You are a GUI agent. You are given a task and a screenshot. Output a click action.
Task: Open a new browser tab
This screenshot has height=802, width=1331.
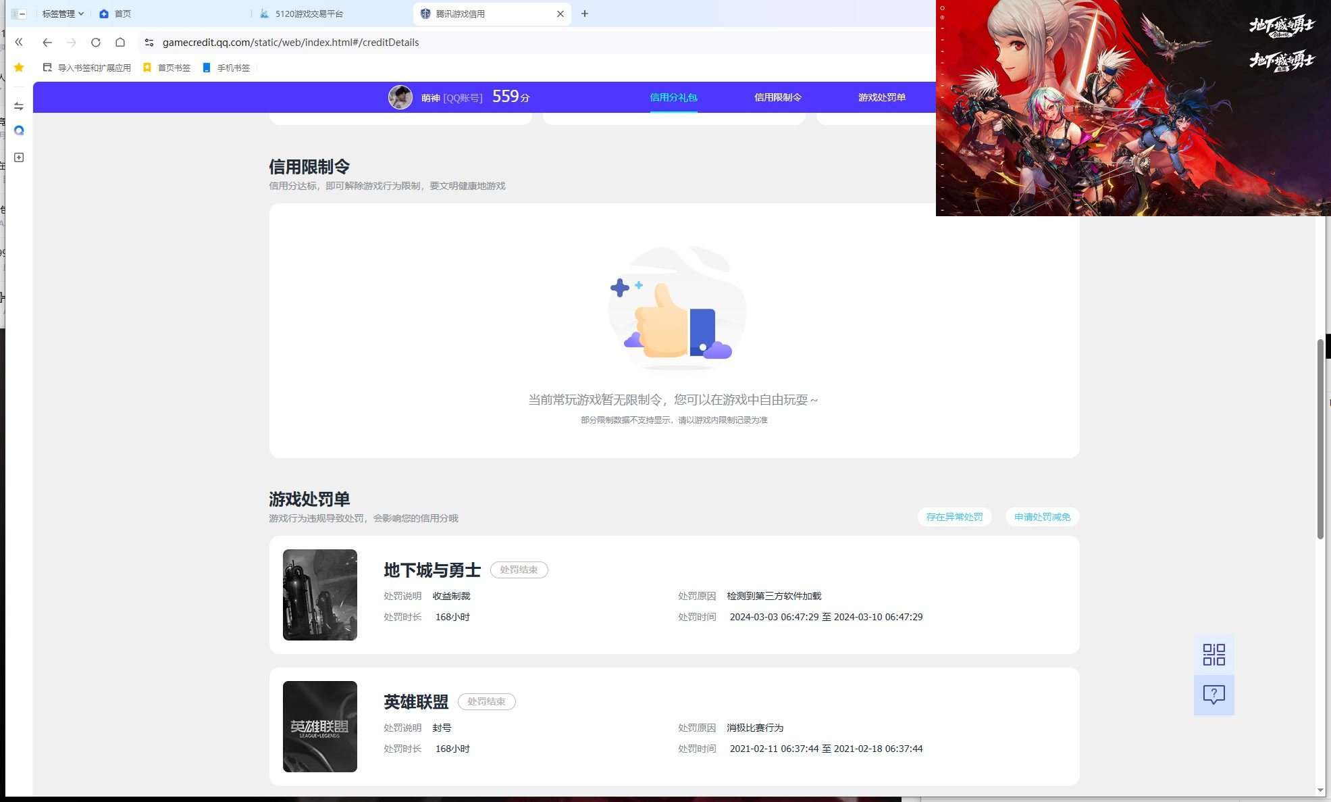(x=585, y=14)
